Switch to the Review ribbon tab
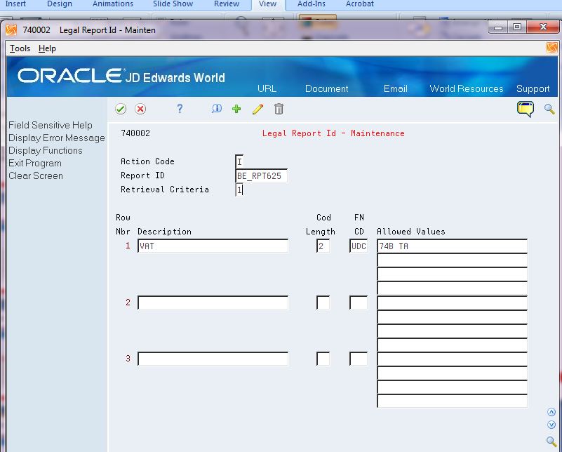 [227, 4]
